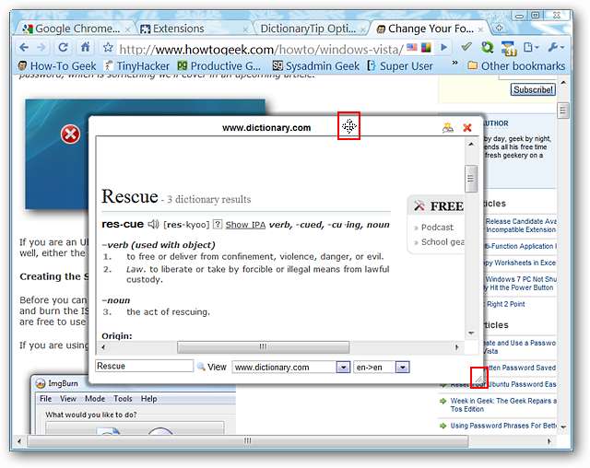
Task: Open the Tools menu in ImgBurn
Action: click(x=123, y=399)
